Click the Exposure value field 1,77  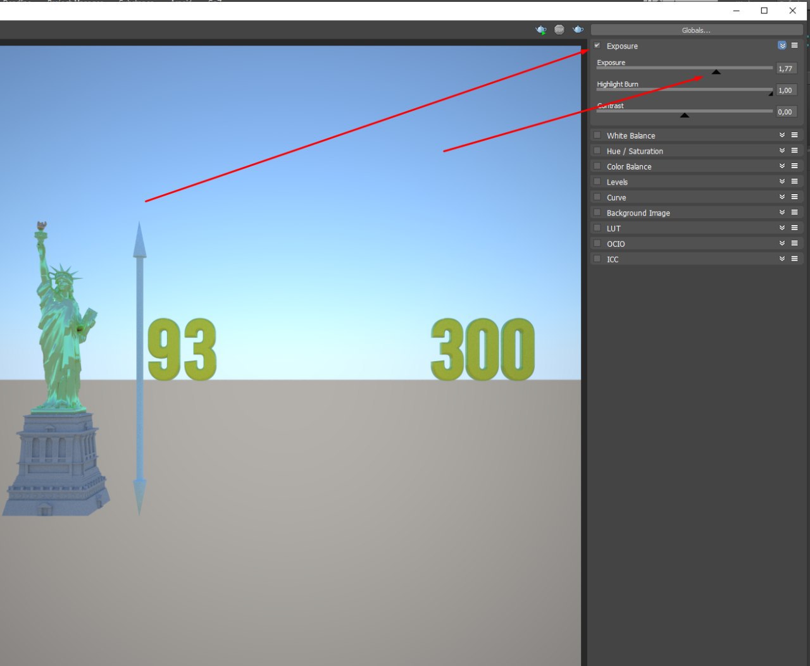[787, 68]
